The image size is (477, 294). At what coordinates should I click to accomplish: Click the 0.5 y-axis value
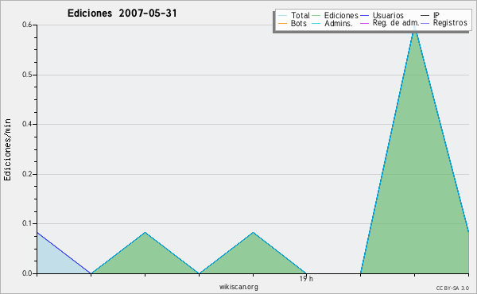[x=27, y=75]
